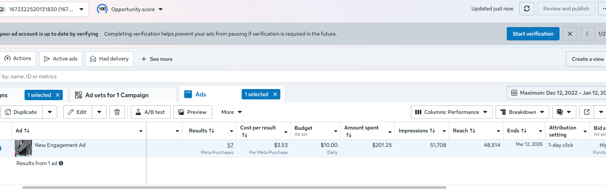This screenshot has width=606, height=194.
Task: Dismiss the verification banner with X
Action: click(x=570, y=34)
